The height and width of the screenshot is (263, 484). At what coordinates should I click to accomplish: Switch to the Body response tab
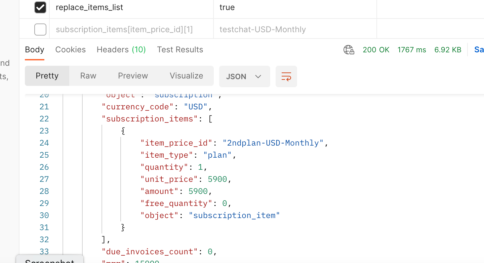[35, 50]
